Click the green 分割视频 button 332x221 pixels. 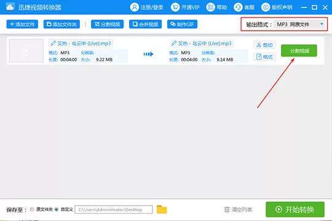click(x=299, y=50)
